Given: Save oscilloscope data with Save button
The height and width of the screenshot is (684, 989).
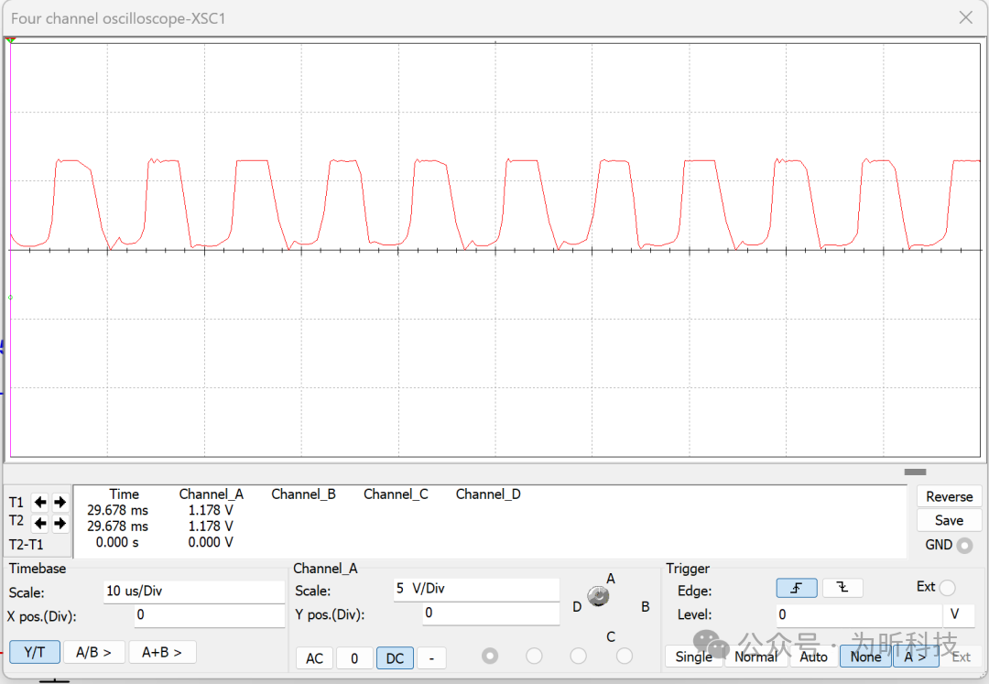Looking at the screenshot, I should (950, 521).
